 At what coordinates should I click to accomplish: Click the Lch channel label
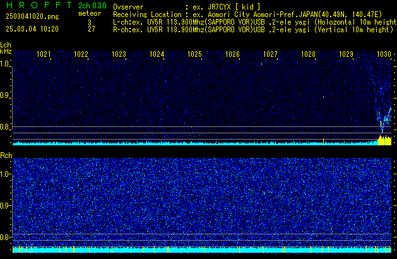tap(6, 45)
